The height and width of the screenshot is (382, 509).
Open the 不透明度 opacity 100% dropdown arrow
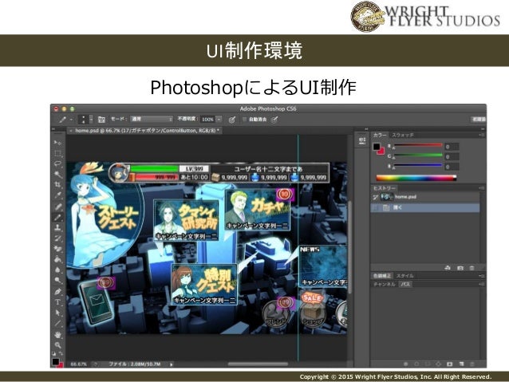(219, 120)
